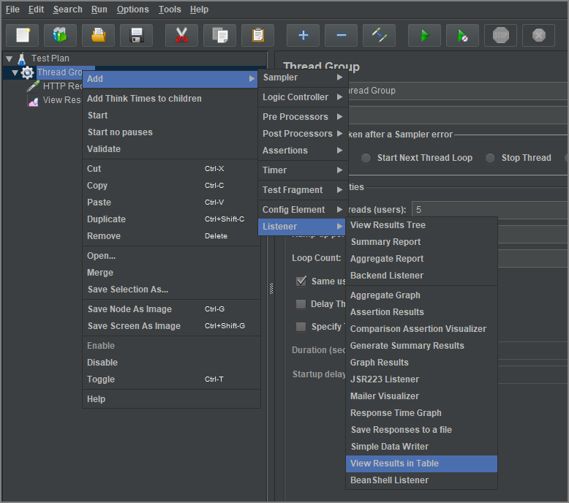Open the Options menu in menu bar
The width and height of the screenshot is (569, 503).
[132, 10]
